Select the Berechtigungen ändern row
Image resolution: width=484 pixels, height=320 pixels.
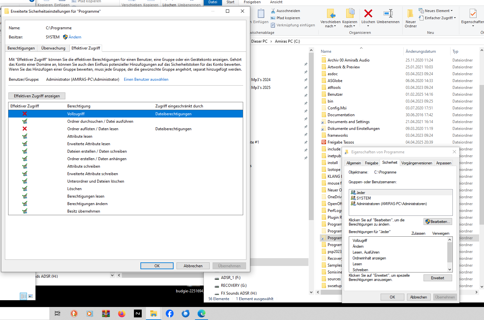click(x=125, y=204)
